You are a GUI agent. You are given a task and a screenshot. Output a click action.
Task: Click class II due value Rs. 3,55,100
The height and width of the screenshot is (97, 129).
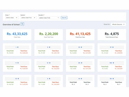(55, 53)
